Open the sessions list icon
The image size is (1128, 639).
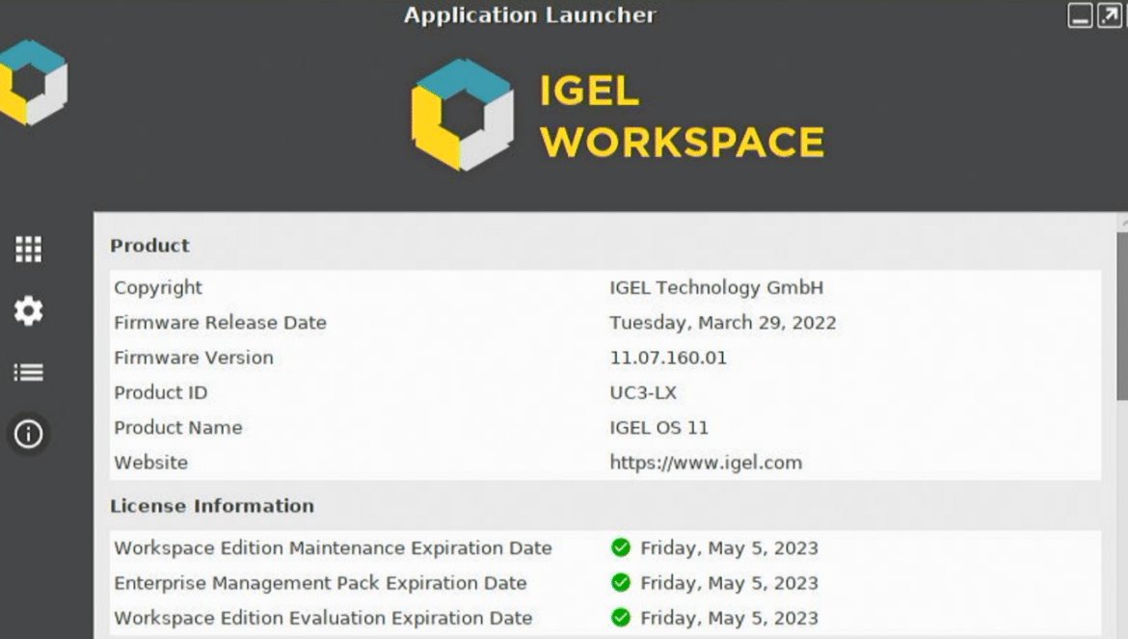(x=29, y=372)
